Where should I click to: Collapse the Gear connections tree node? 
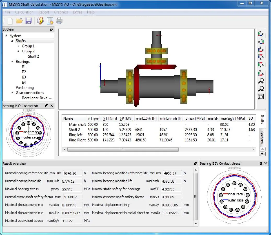pos(12,93)
